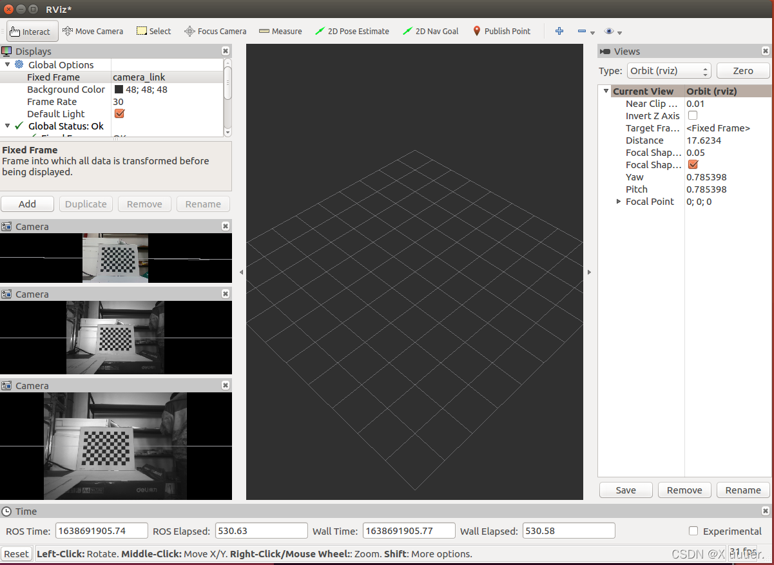
Task: Activate the Measure tool
Action: (x=280, y=30)
